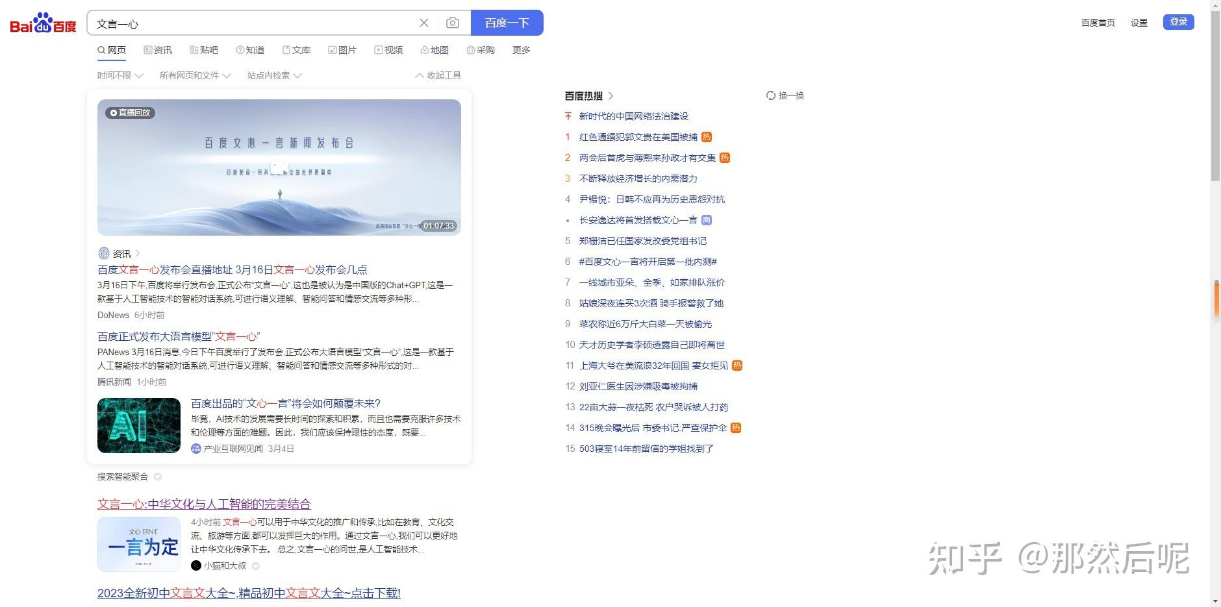Open hot topic 一线城市亚朵、全季、如家排队涨价

pos(652,282)
